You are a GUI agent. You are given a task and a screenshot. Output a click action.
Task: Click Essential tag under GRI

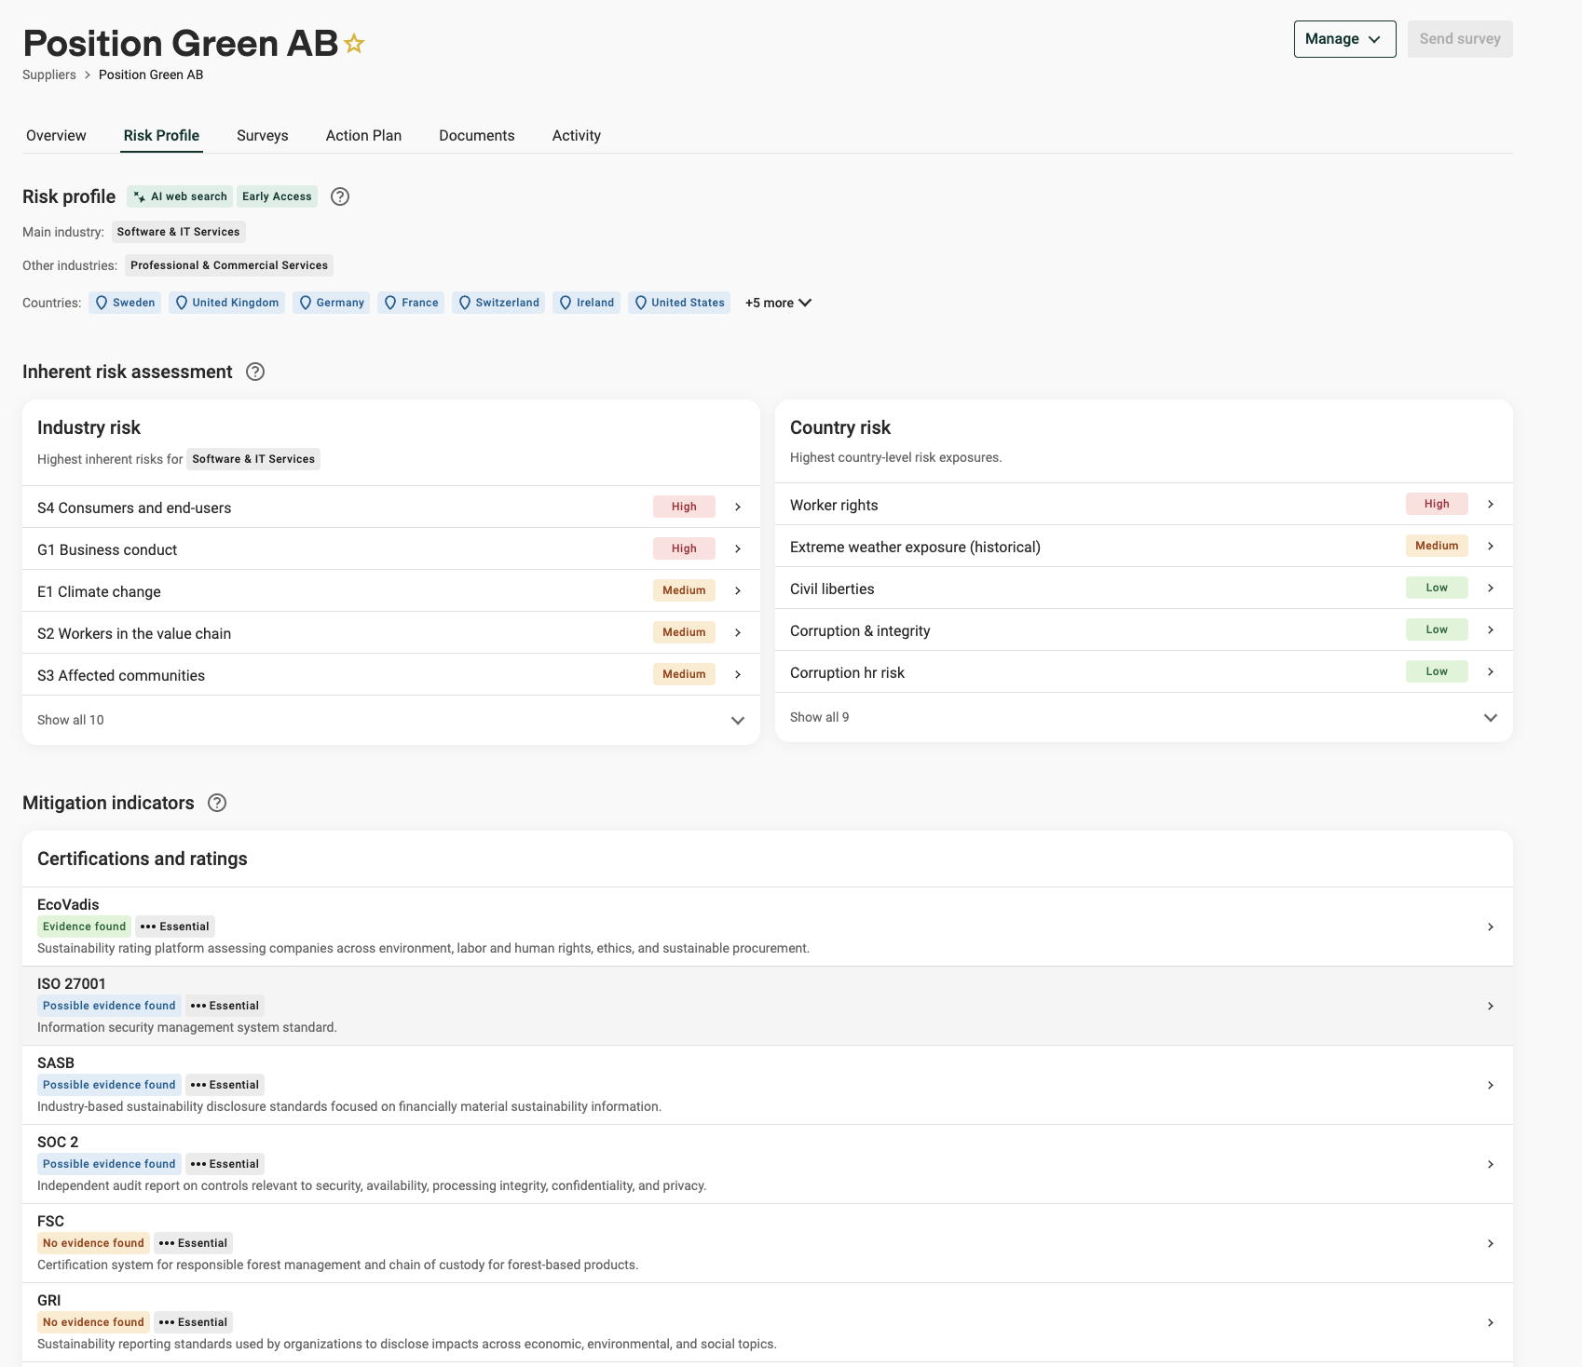pos(193,1322)
